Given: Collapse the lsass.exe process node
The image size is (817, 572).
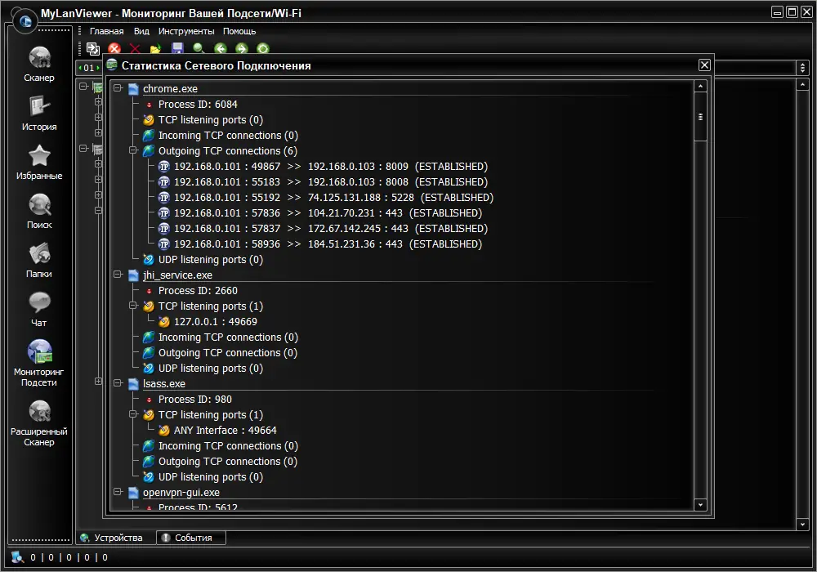Looking at the screenshot, I should point(118,383).
